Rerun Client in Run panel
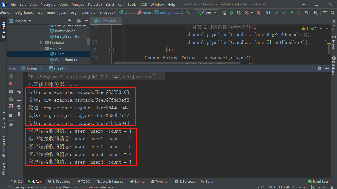Screen dimensions: 337x189 pyautogui.click(x=11, y=77)
